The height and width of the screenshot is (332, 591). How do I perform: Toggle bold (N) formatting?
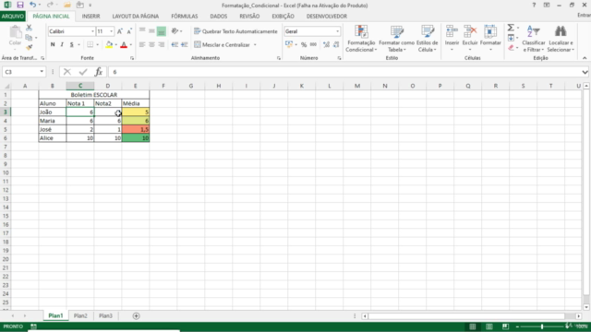[x=53, y=44]
